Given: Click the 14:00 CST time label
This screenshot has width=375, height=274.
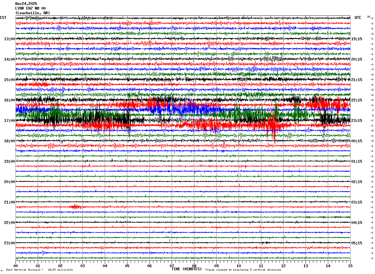Looking at the screenshot, I should pos(10,59).
